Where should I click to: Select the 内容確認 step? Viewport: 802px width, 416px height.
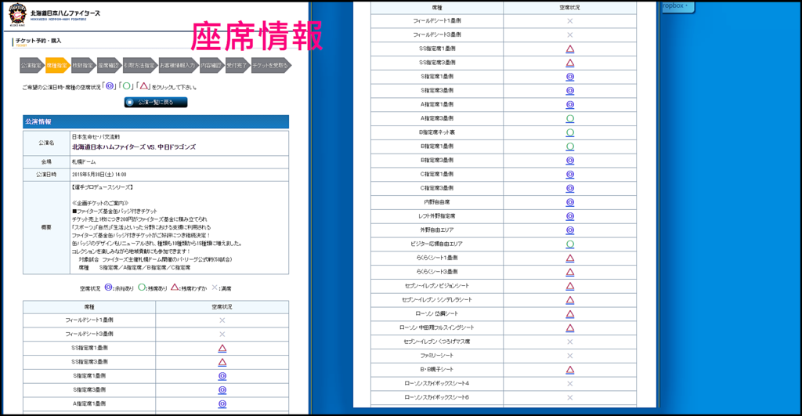tap(211, 66)
